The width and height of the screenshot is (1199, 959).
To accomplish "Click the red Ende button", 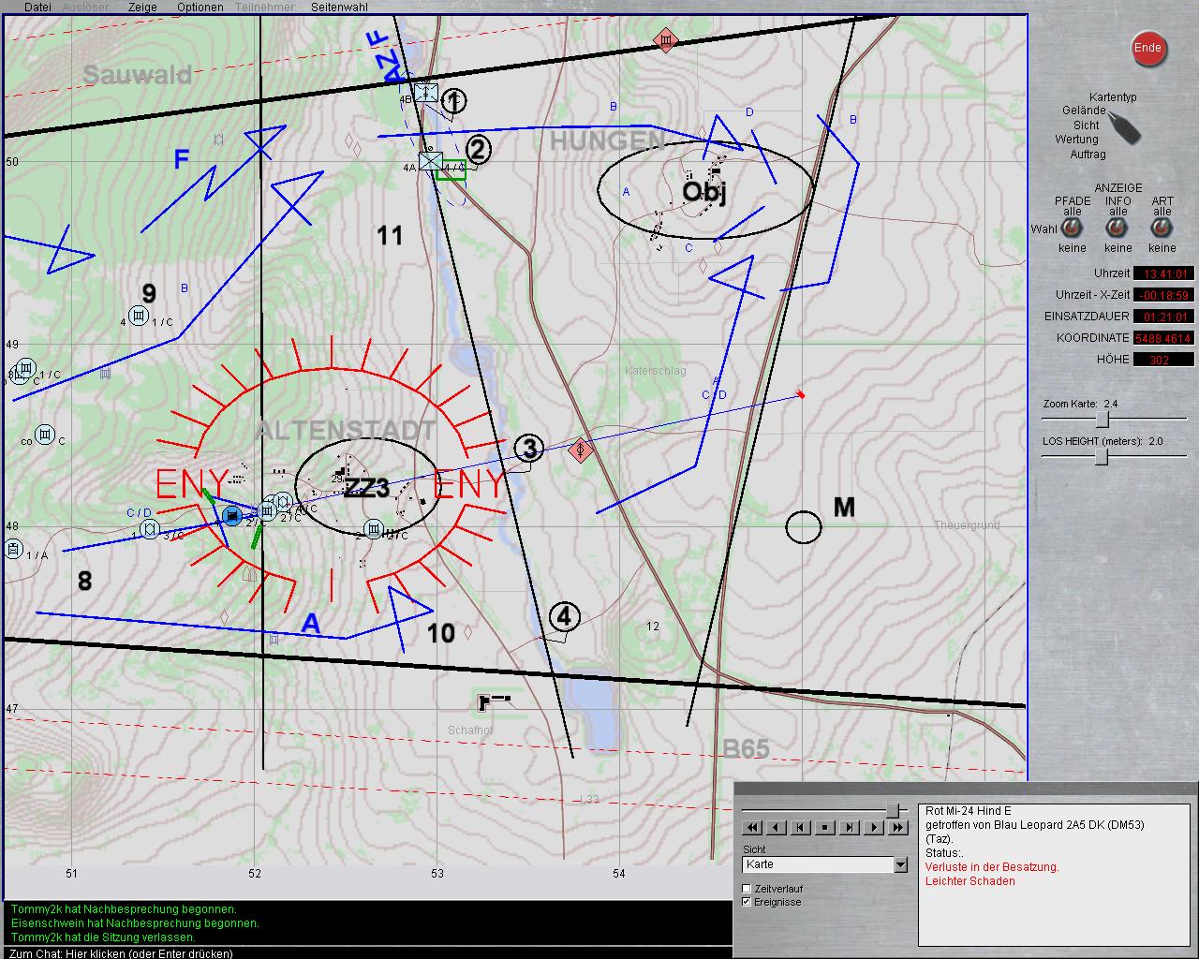I will pyautogui.click(x=1147, y=48).
